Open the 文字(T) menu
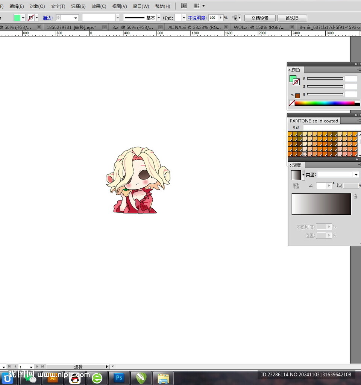 58,6
